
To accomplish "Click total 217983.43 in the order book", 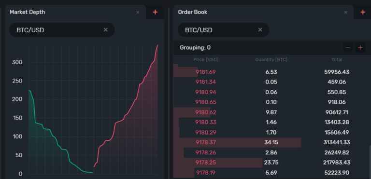I will 337,163.
